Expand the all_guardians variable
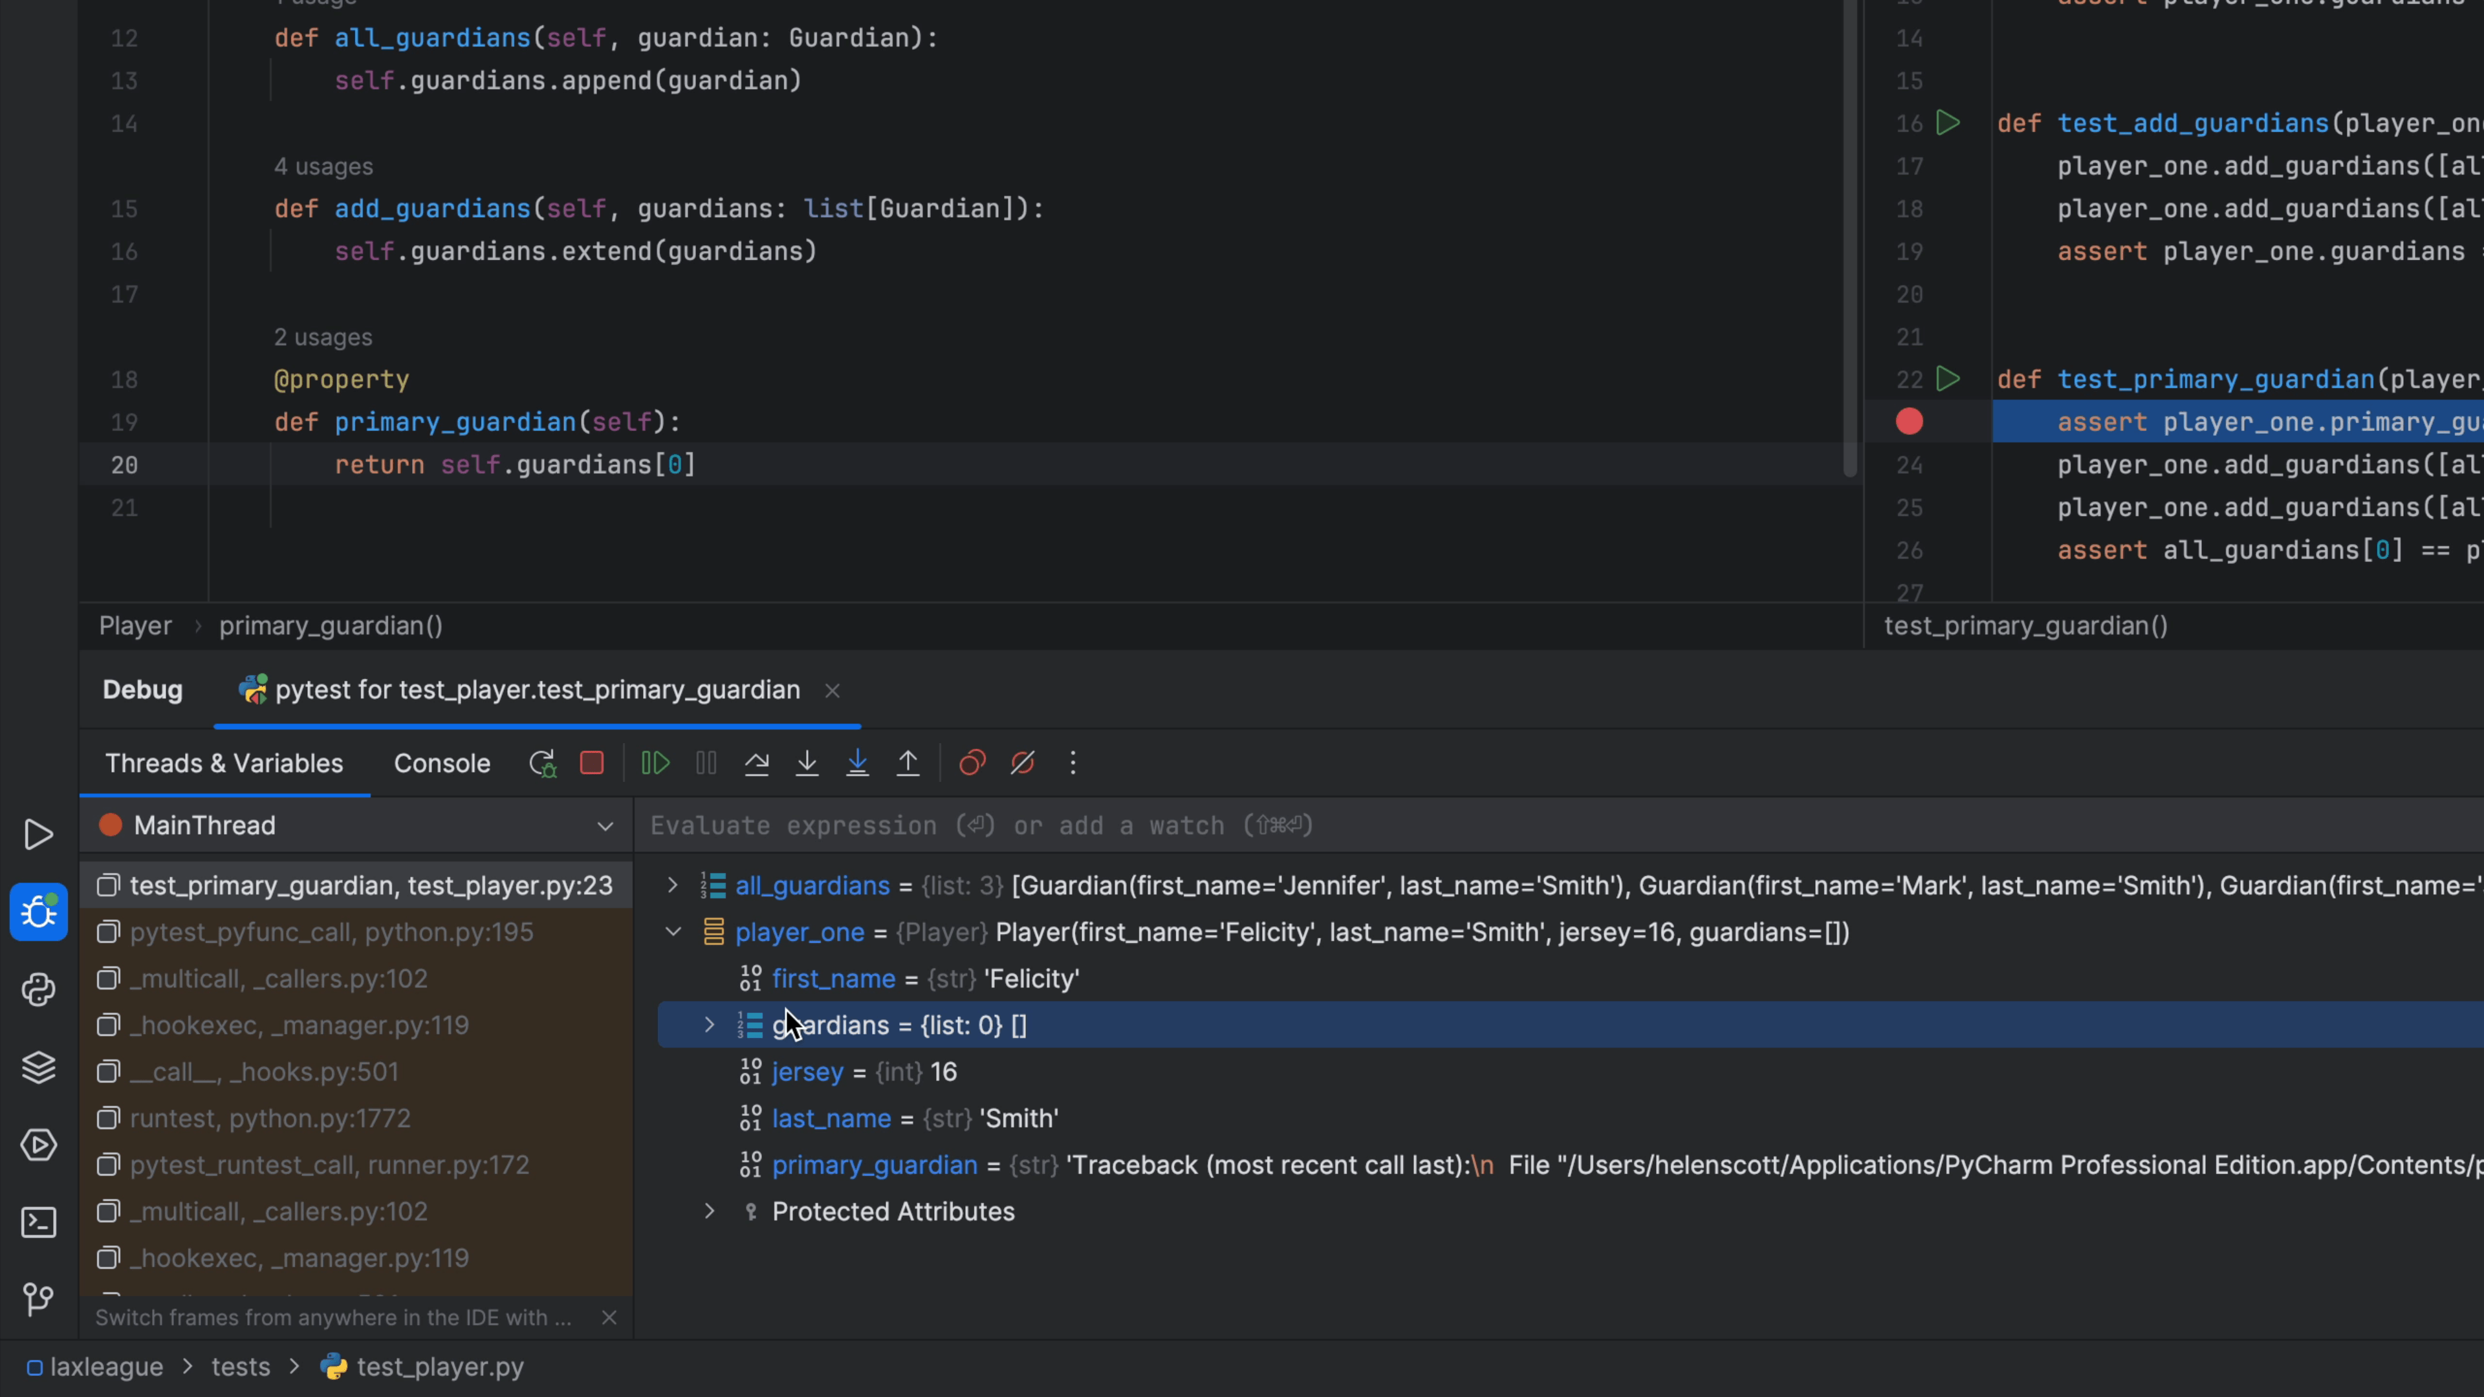 click(x=673, y=885)
